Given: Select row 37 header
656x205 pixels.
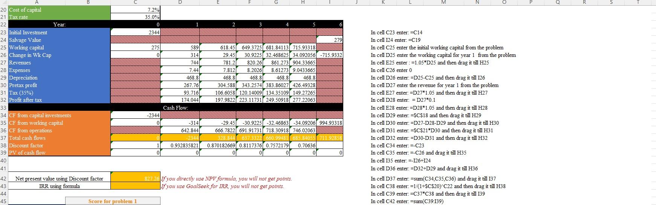Looking at the screenshot, I should 3,138.
